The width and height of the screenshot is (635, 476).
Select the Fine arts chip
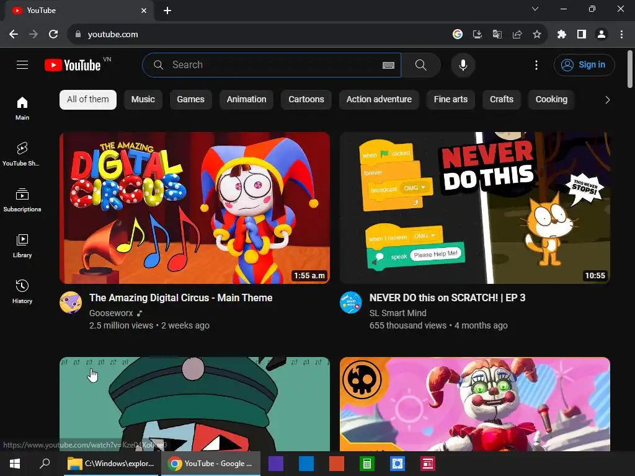point(451,100)
